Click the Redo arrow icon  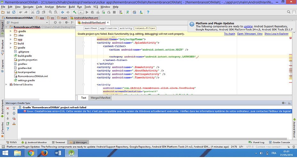click(26, 12)
